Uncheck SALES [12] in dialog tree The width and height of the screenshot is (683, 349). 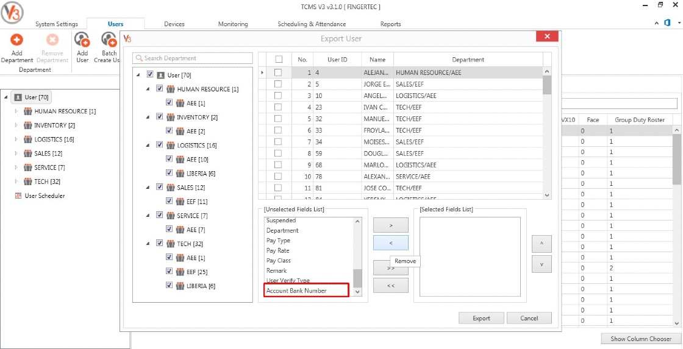pos(159,187)
